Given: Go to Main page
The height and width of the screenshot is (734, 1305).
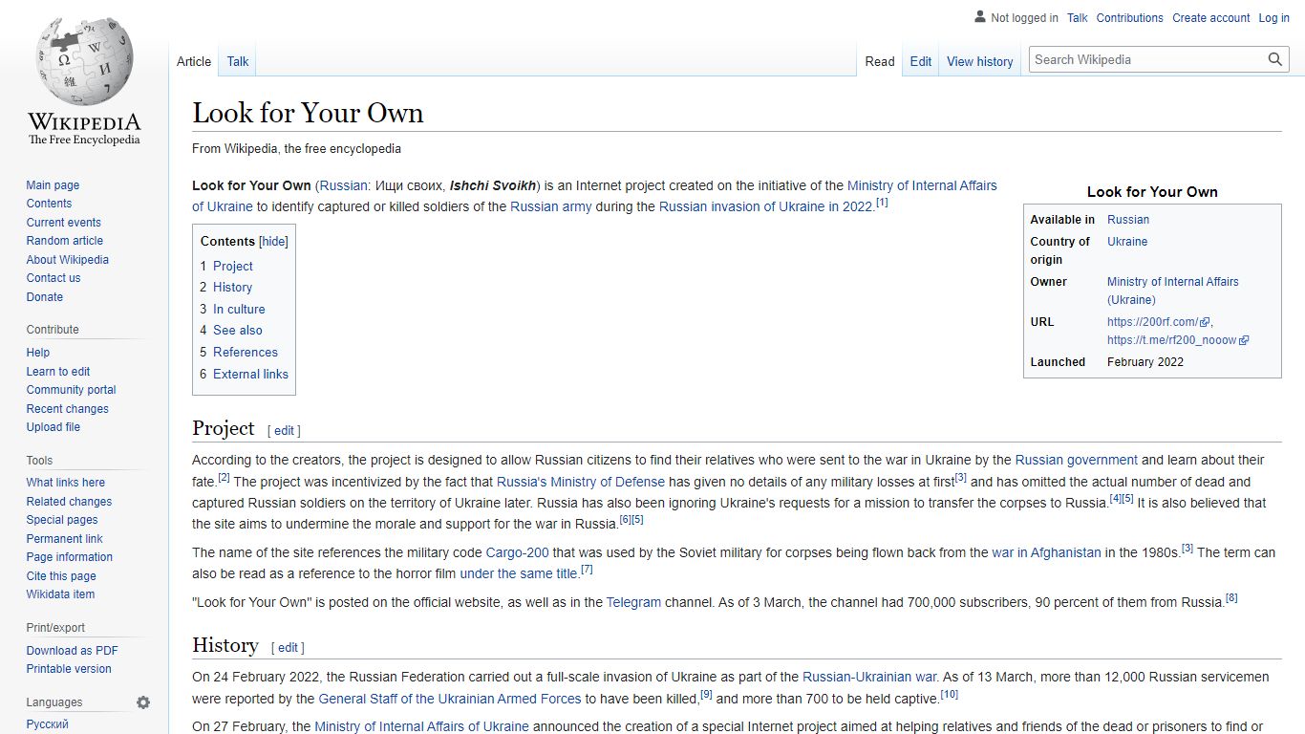Looking at the screenshot, I should 53,185.
